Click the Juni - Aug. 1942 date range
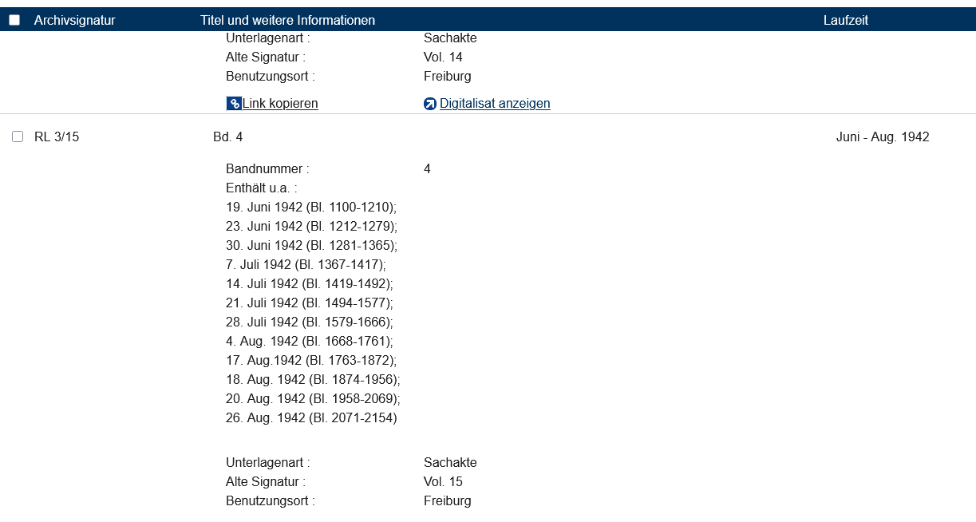Image resolution: width=976 pixels, height=522 pixels. pyautogui.click(x=882, y=137)
